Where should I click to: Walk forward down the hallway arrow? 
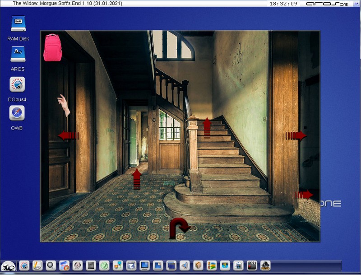coord(137,178)
